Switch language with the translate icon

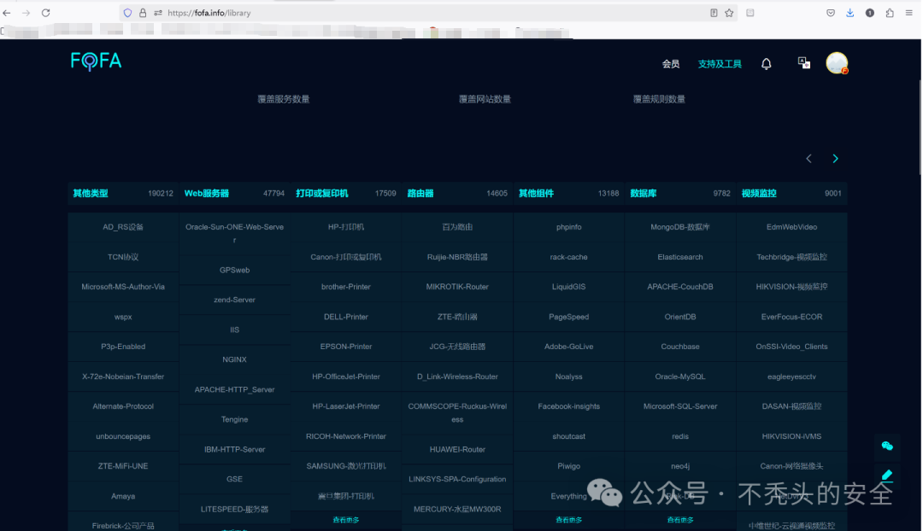pyautogui.click(x=804, y=63)
